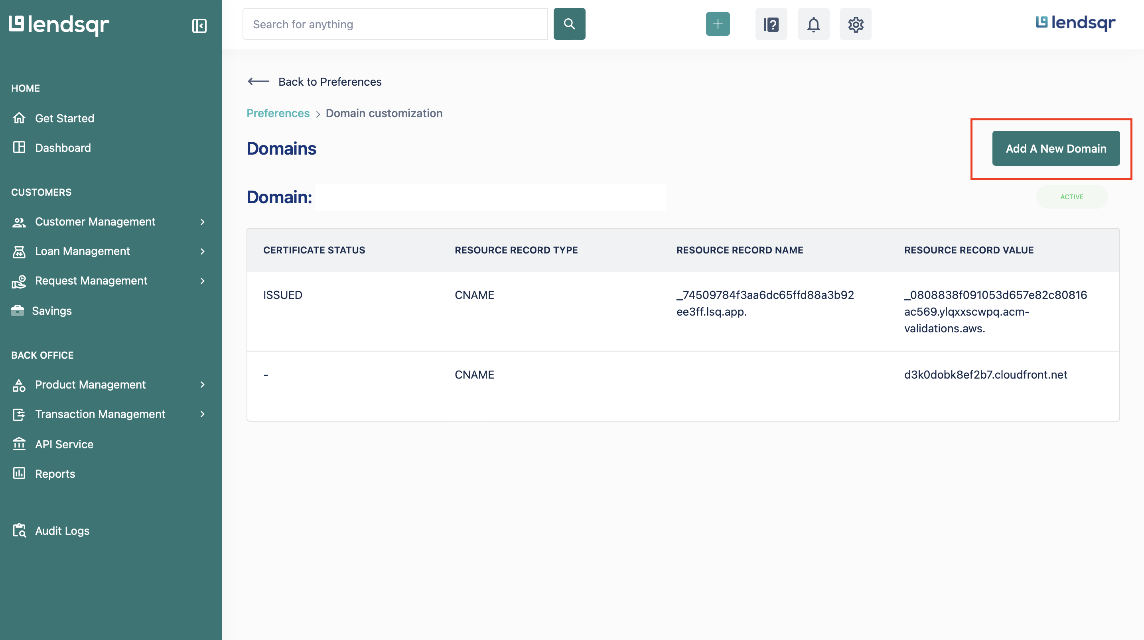The height and width of the screenshot is (640, 1144).
Task: Open notifications bell icon
Action: (813, 24)
